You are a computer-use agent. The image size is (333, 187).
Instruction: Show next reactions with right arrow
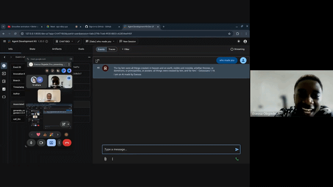58,135
